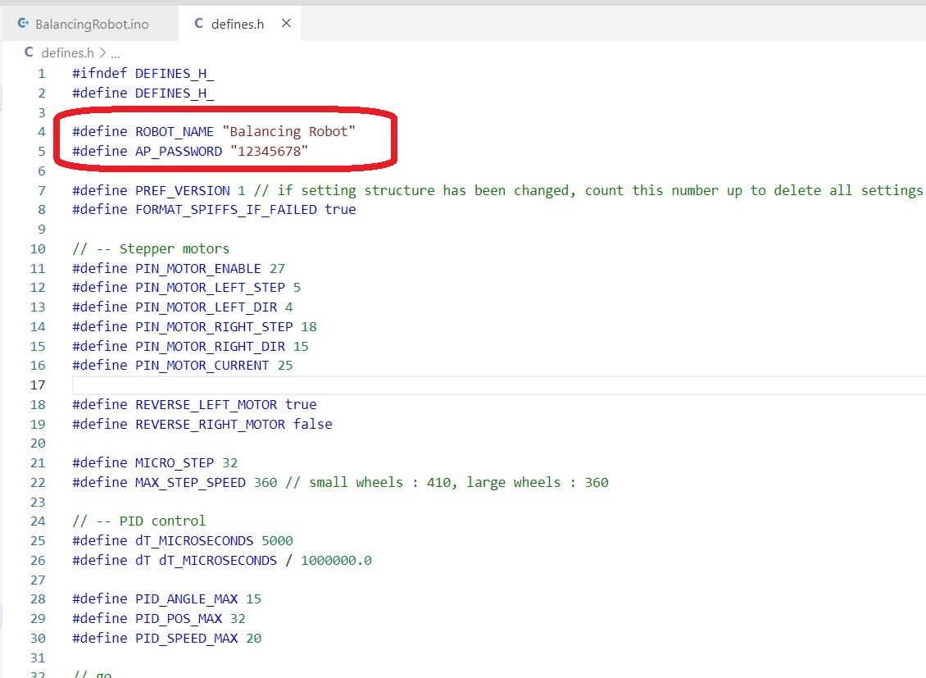Image resolution: width=926 pixels, height=678 pixels.
Task: Click the "// -- PID control" comment
Action: tap(138, 521)
